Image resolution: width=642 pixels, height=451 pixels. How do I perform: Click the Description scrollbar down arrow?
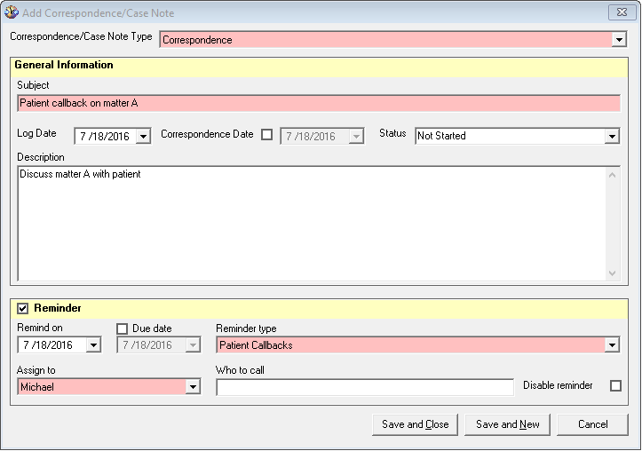pyautogui.click(x=613, y=273)
